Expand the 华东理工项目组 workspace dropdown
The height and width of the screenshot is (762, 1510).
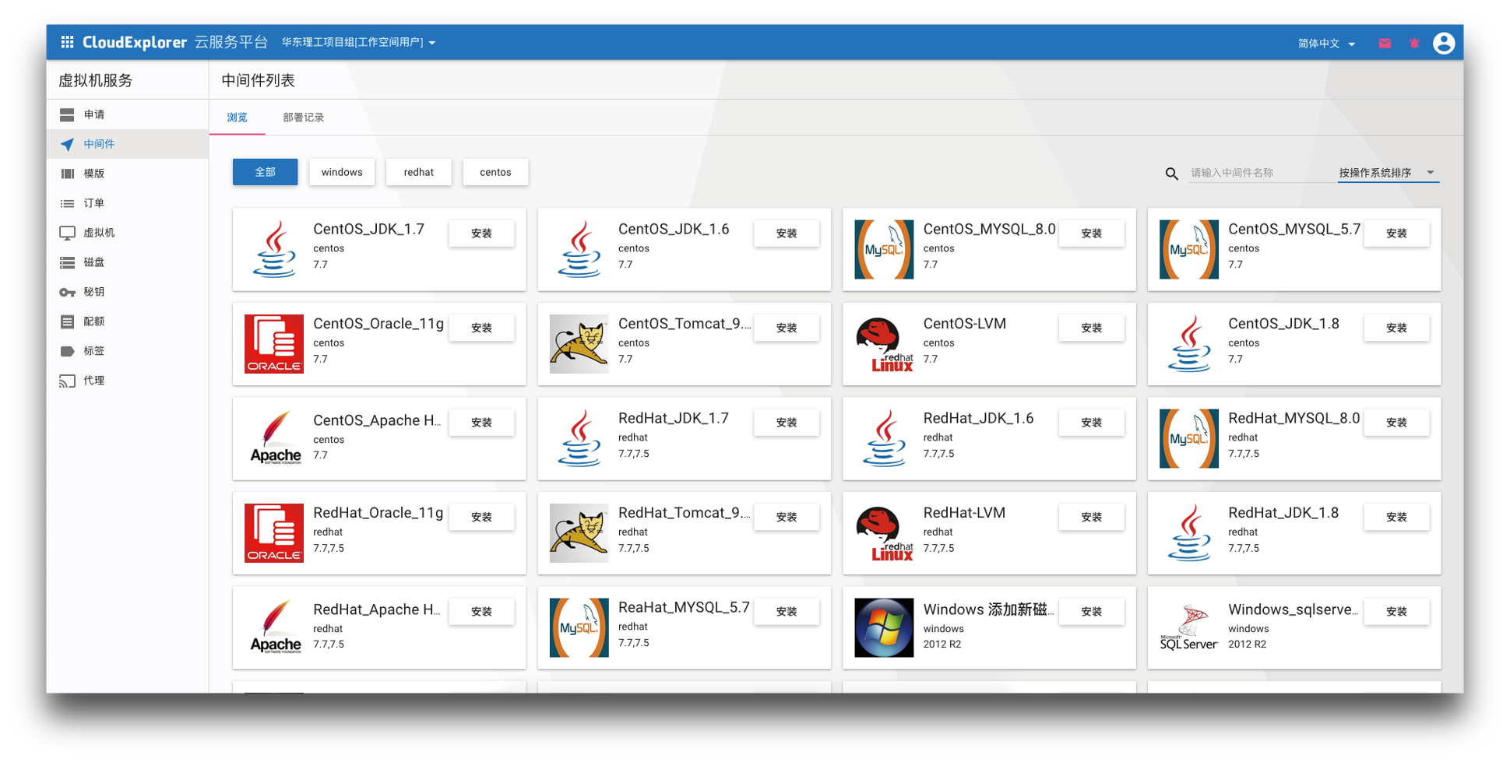[x=358, y=43]
